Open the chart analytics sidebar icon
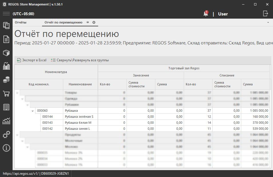Screen dimensions: 273x177 point(6,121)
